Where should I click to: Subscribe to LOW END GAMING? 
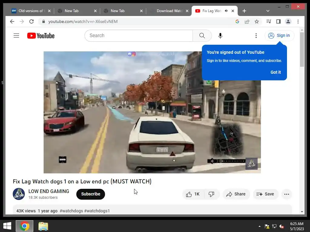[x=91, y=194]
